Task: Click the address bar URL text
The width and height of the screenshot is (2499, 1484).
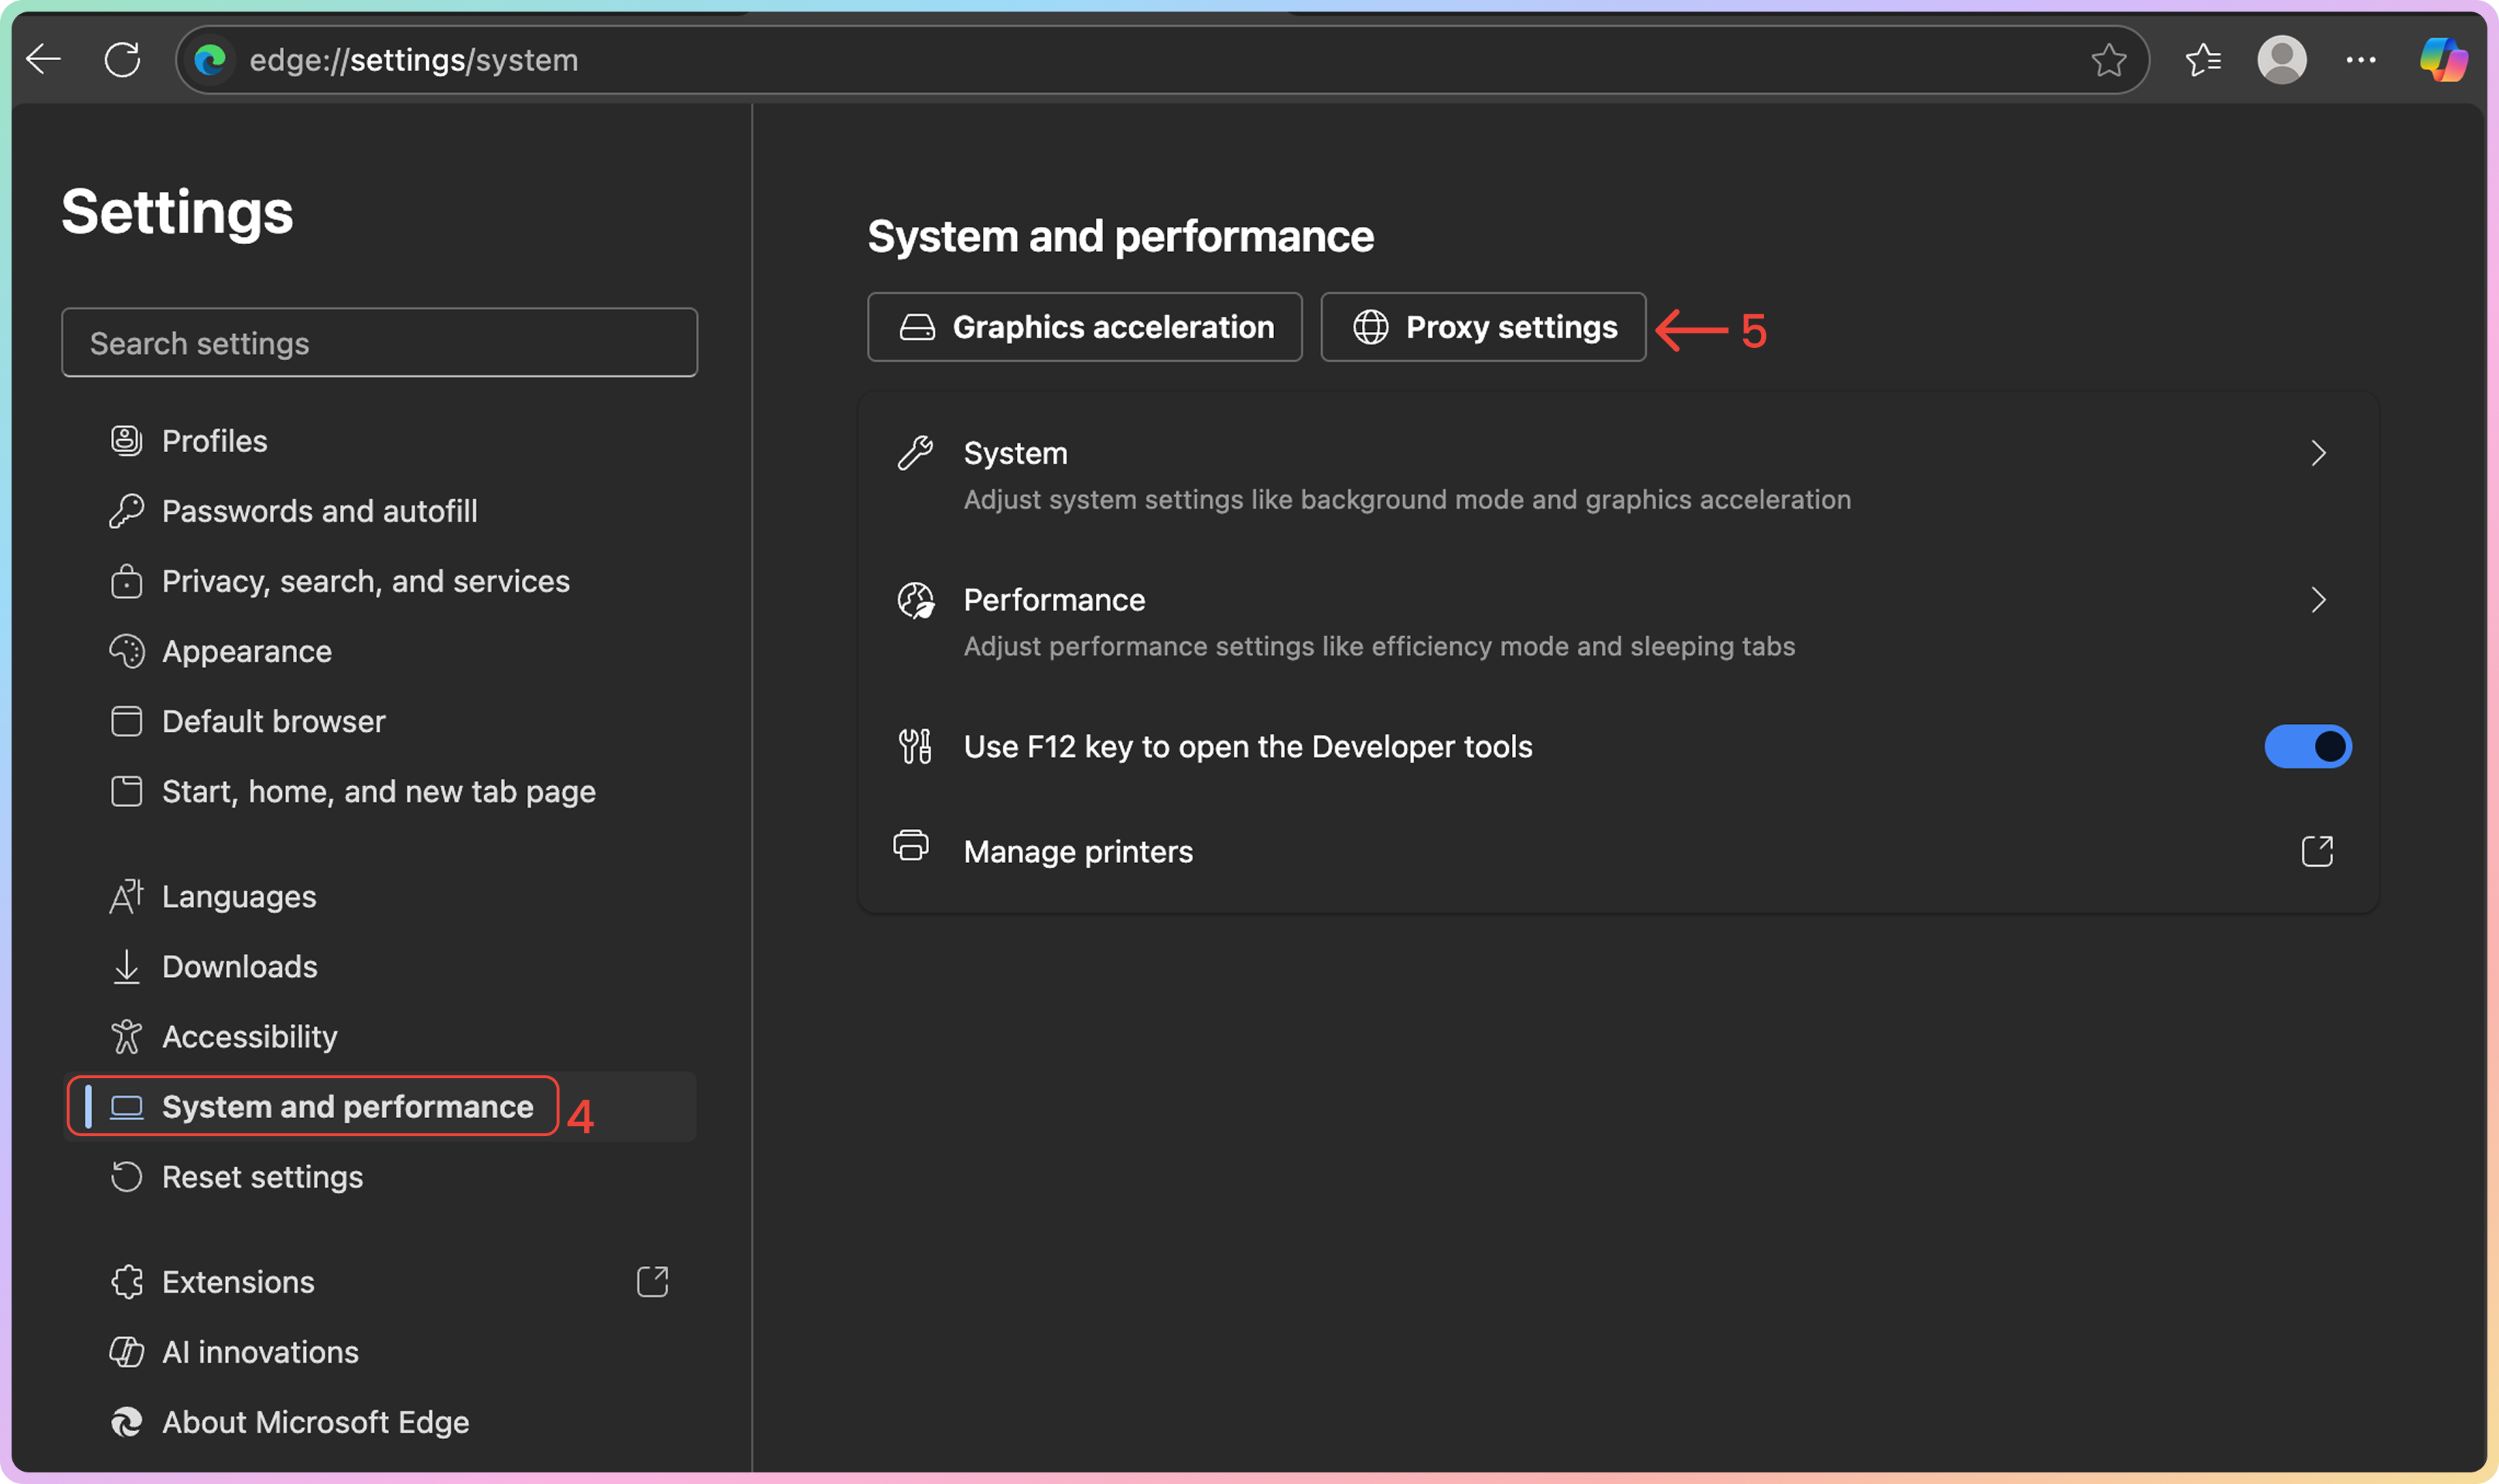Action: point(414,60)
